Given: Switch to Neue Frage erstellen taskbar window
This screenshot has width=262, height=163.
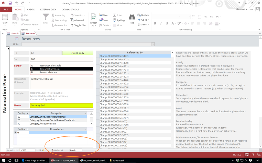Looking at the screenshot, I should pyautogui.click(x=35, y=160).
